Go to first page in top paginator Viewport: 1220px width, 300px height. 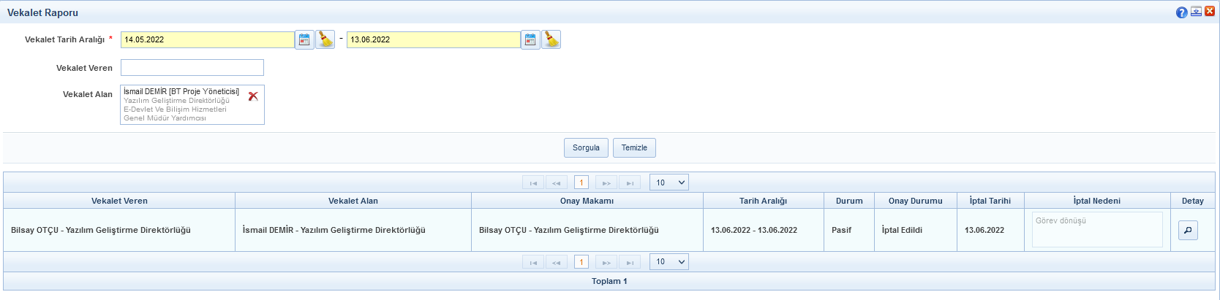pos(533,182)
